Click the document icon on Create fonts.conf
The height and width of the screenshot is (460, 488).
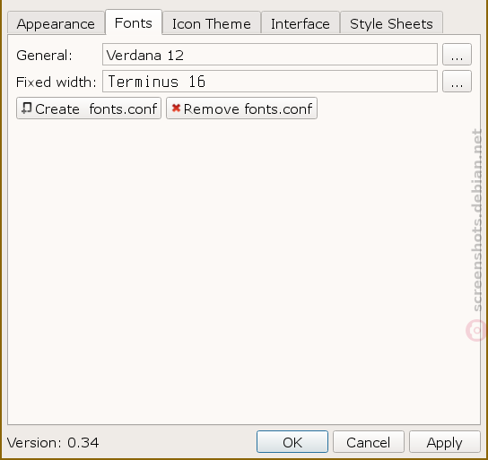point(26,108)
